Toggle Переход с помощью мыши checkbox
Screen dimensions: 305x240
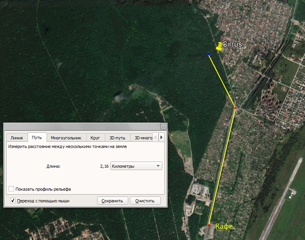tap(13, 200)
